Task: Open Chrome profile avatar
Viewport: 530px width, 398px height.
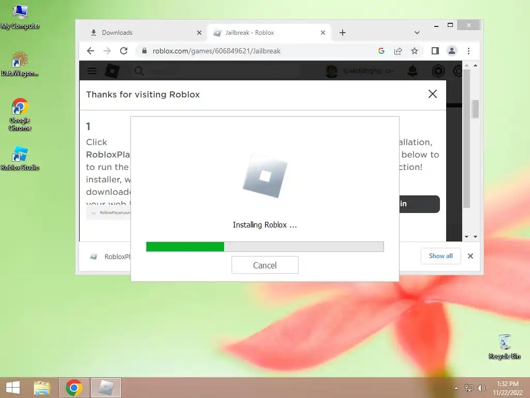Action: 451,51
